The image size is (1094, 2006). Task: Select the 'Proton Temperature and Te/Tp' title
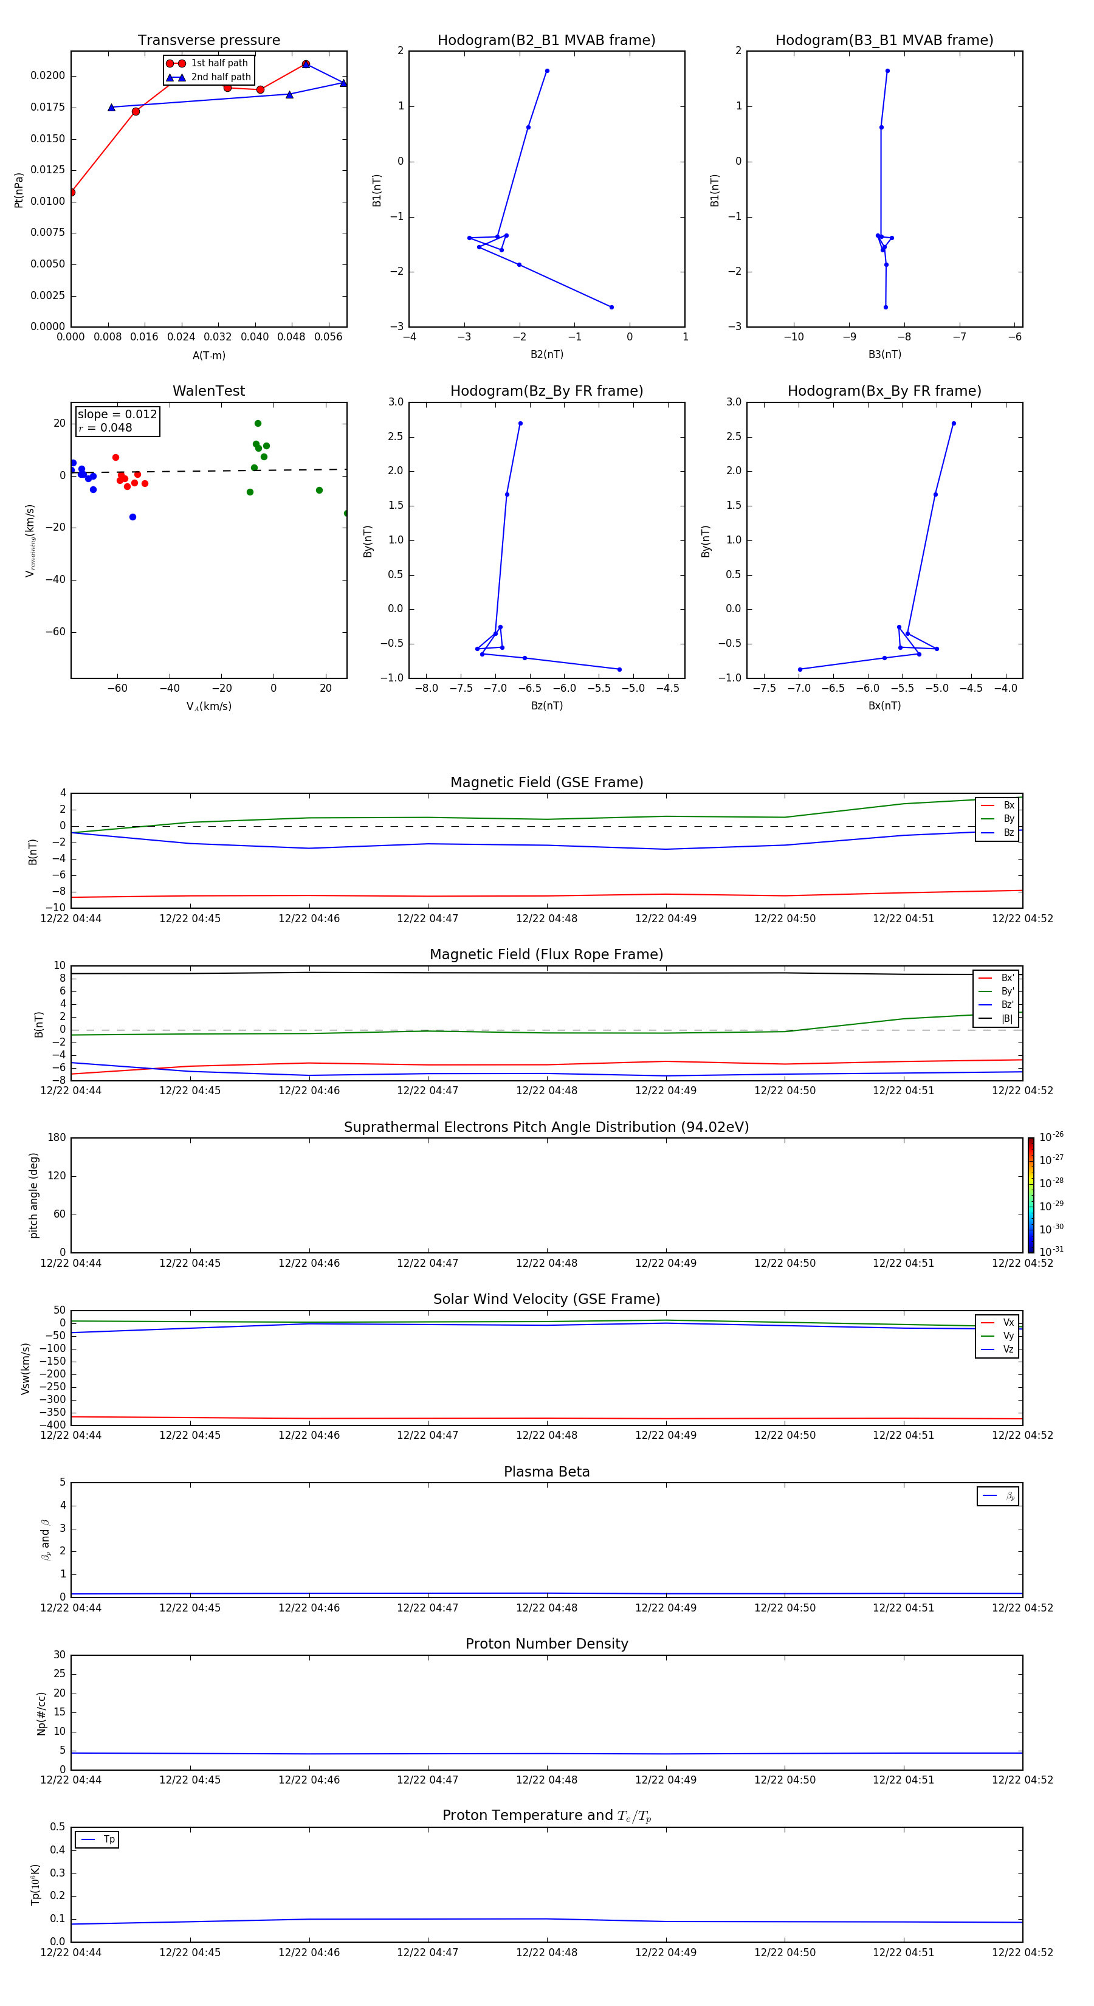point(546,1816)
